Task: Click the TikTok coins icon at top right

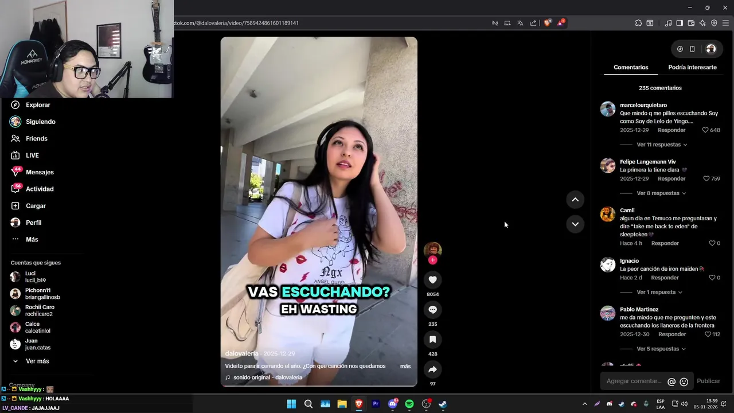Action: point(680,49)
